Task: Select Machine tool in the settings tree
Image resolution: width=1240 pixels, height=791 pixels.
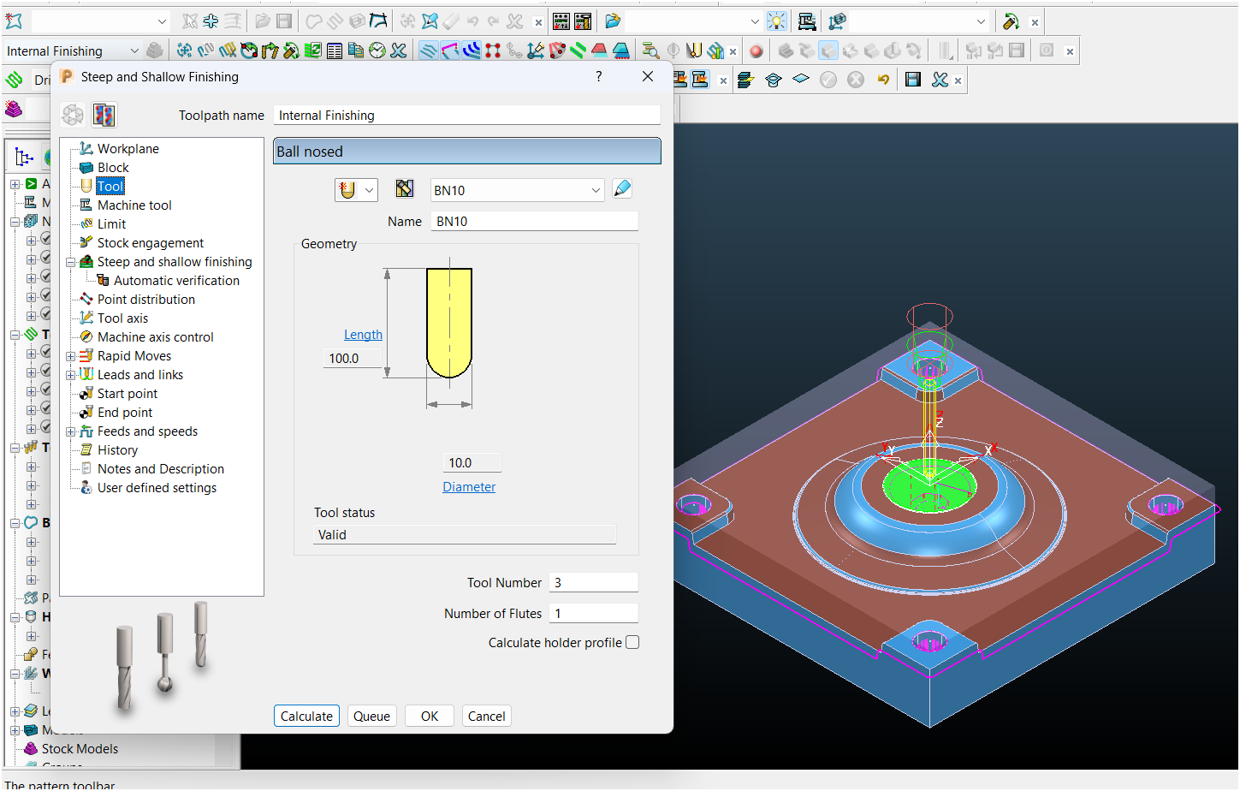Action: pyautogui.click(x=134, y=205)
